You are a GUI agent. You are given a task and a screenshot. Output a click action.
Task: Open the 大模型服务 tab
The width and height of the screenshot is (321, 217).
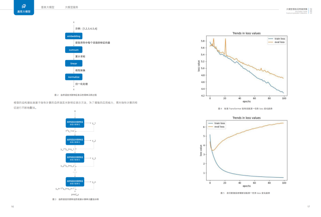pos(71,7)
